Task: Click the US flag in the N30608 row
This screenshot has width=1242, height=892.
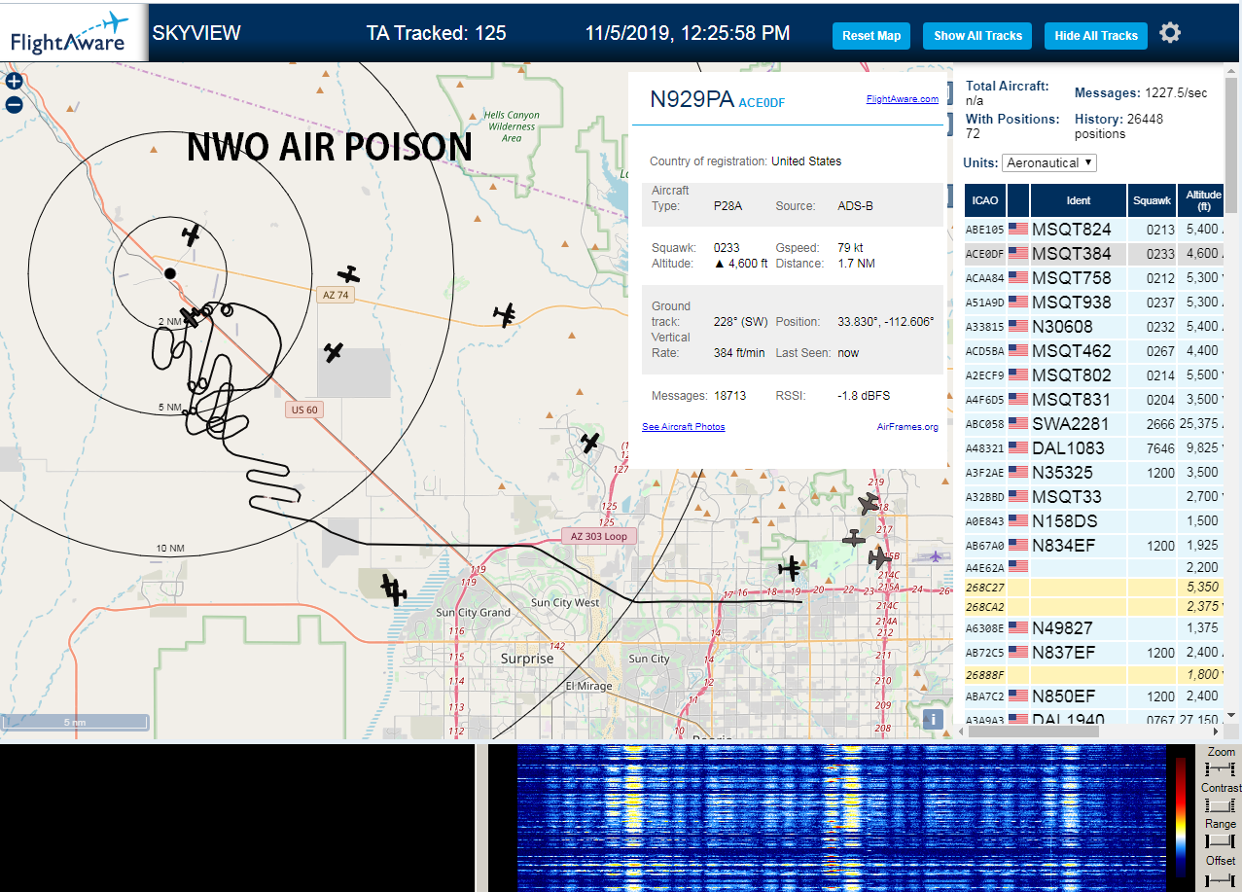Action: pos(1018,327)
